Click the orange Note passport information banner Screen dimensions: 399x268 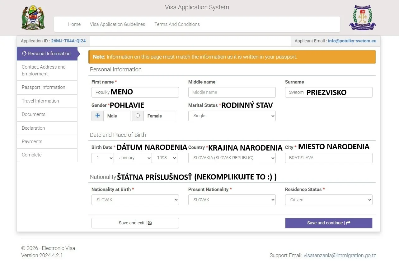(x=232, y=57)
